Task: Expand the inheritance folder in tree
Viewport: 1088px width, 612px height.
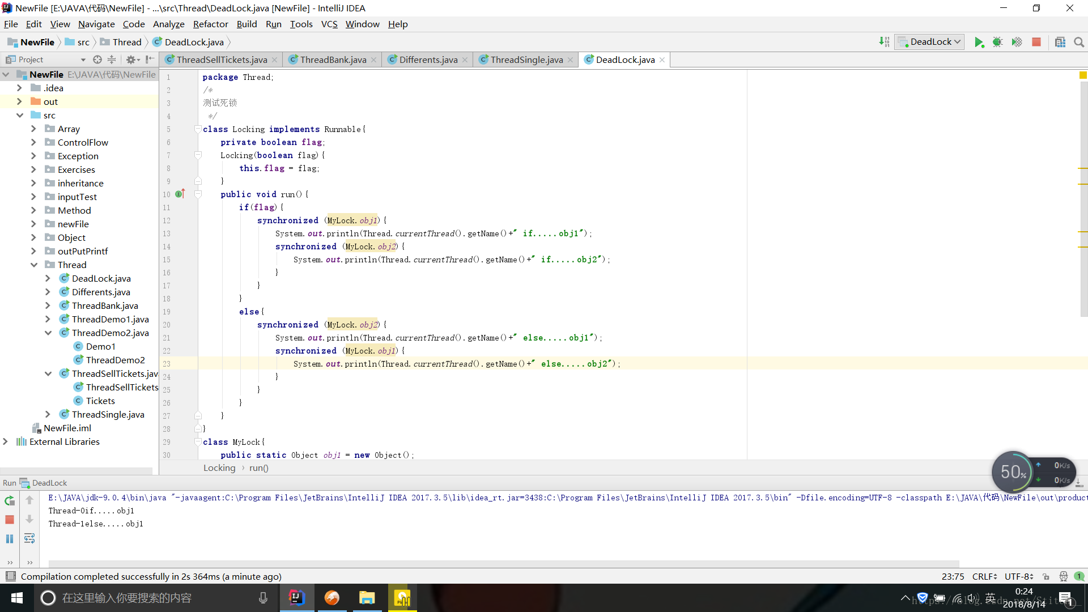Action: click(33, 183)
